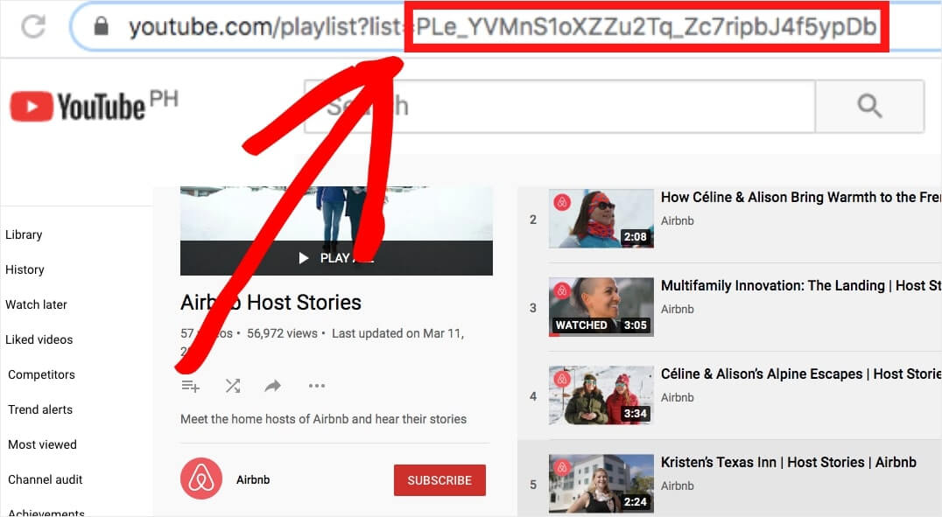Open the playlist more options menu
942x517 pixels.
316,385
